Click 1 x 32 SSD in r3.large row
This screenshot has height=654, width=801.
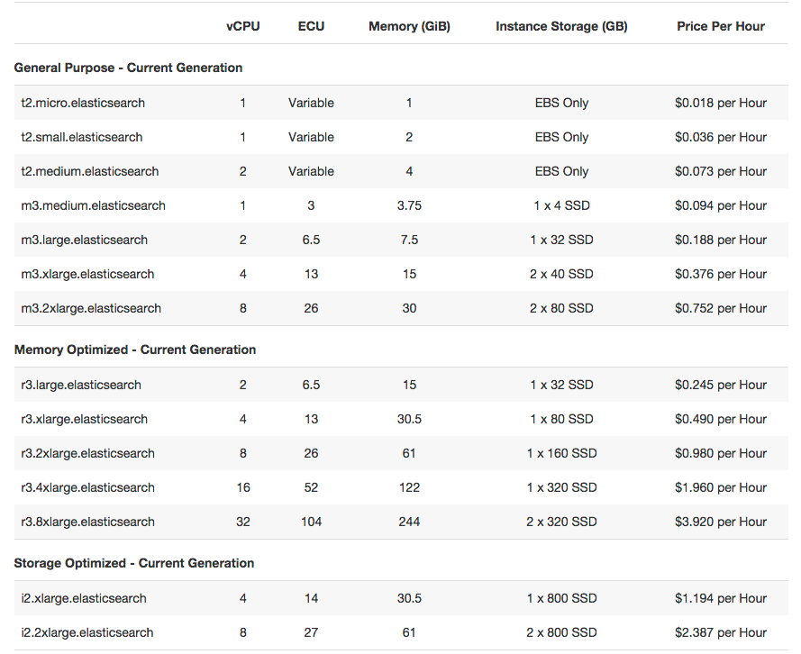pyautogui.click(x=561, y=385)
